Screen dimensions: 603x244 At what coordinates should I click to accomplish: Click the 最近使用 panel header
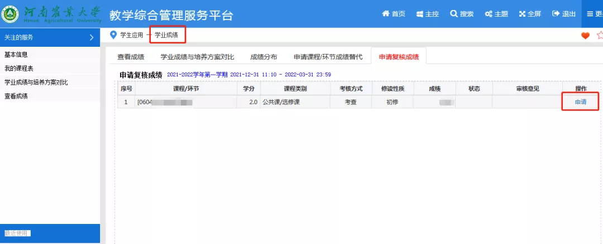(50, 233)
